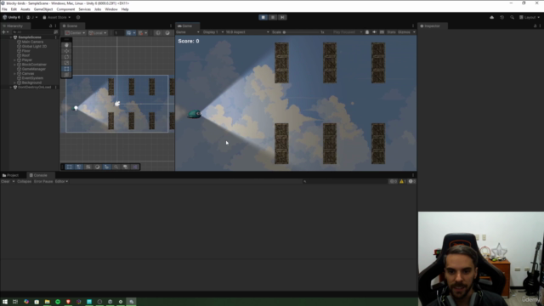
Task: Click the Stats button in Game view
Action: pos(391,32)
